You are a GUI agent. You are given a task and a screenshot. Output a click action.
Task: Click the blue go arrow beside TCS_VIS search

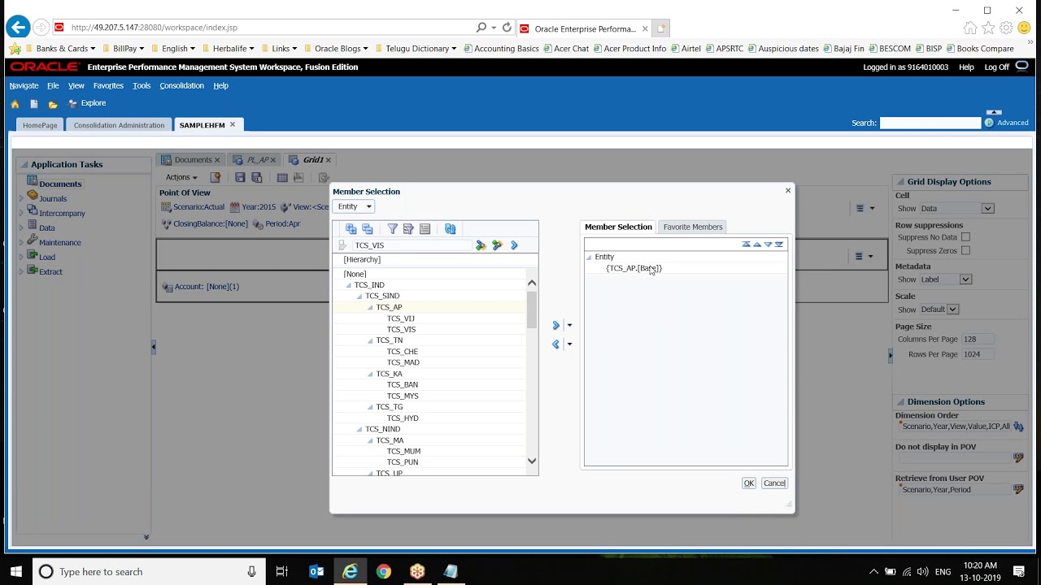pyautogui.click(x=514, y=245)
